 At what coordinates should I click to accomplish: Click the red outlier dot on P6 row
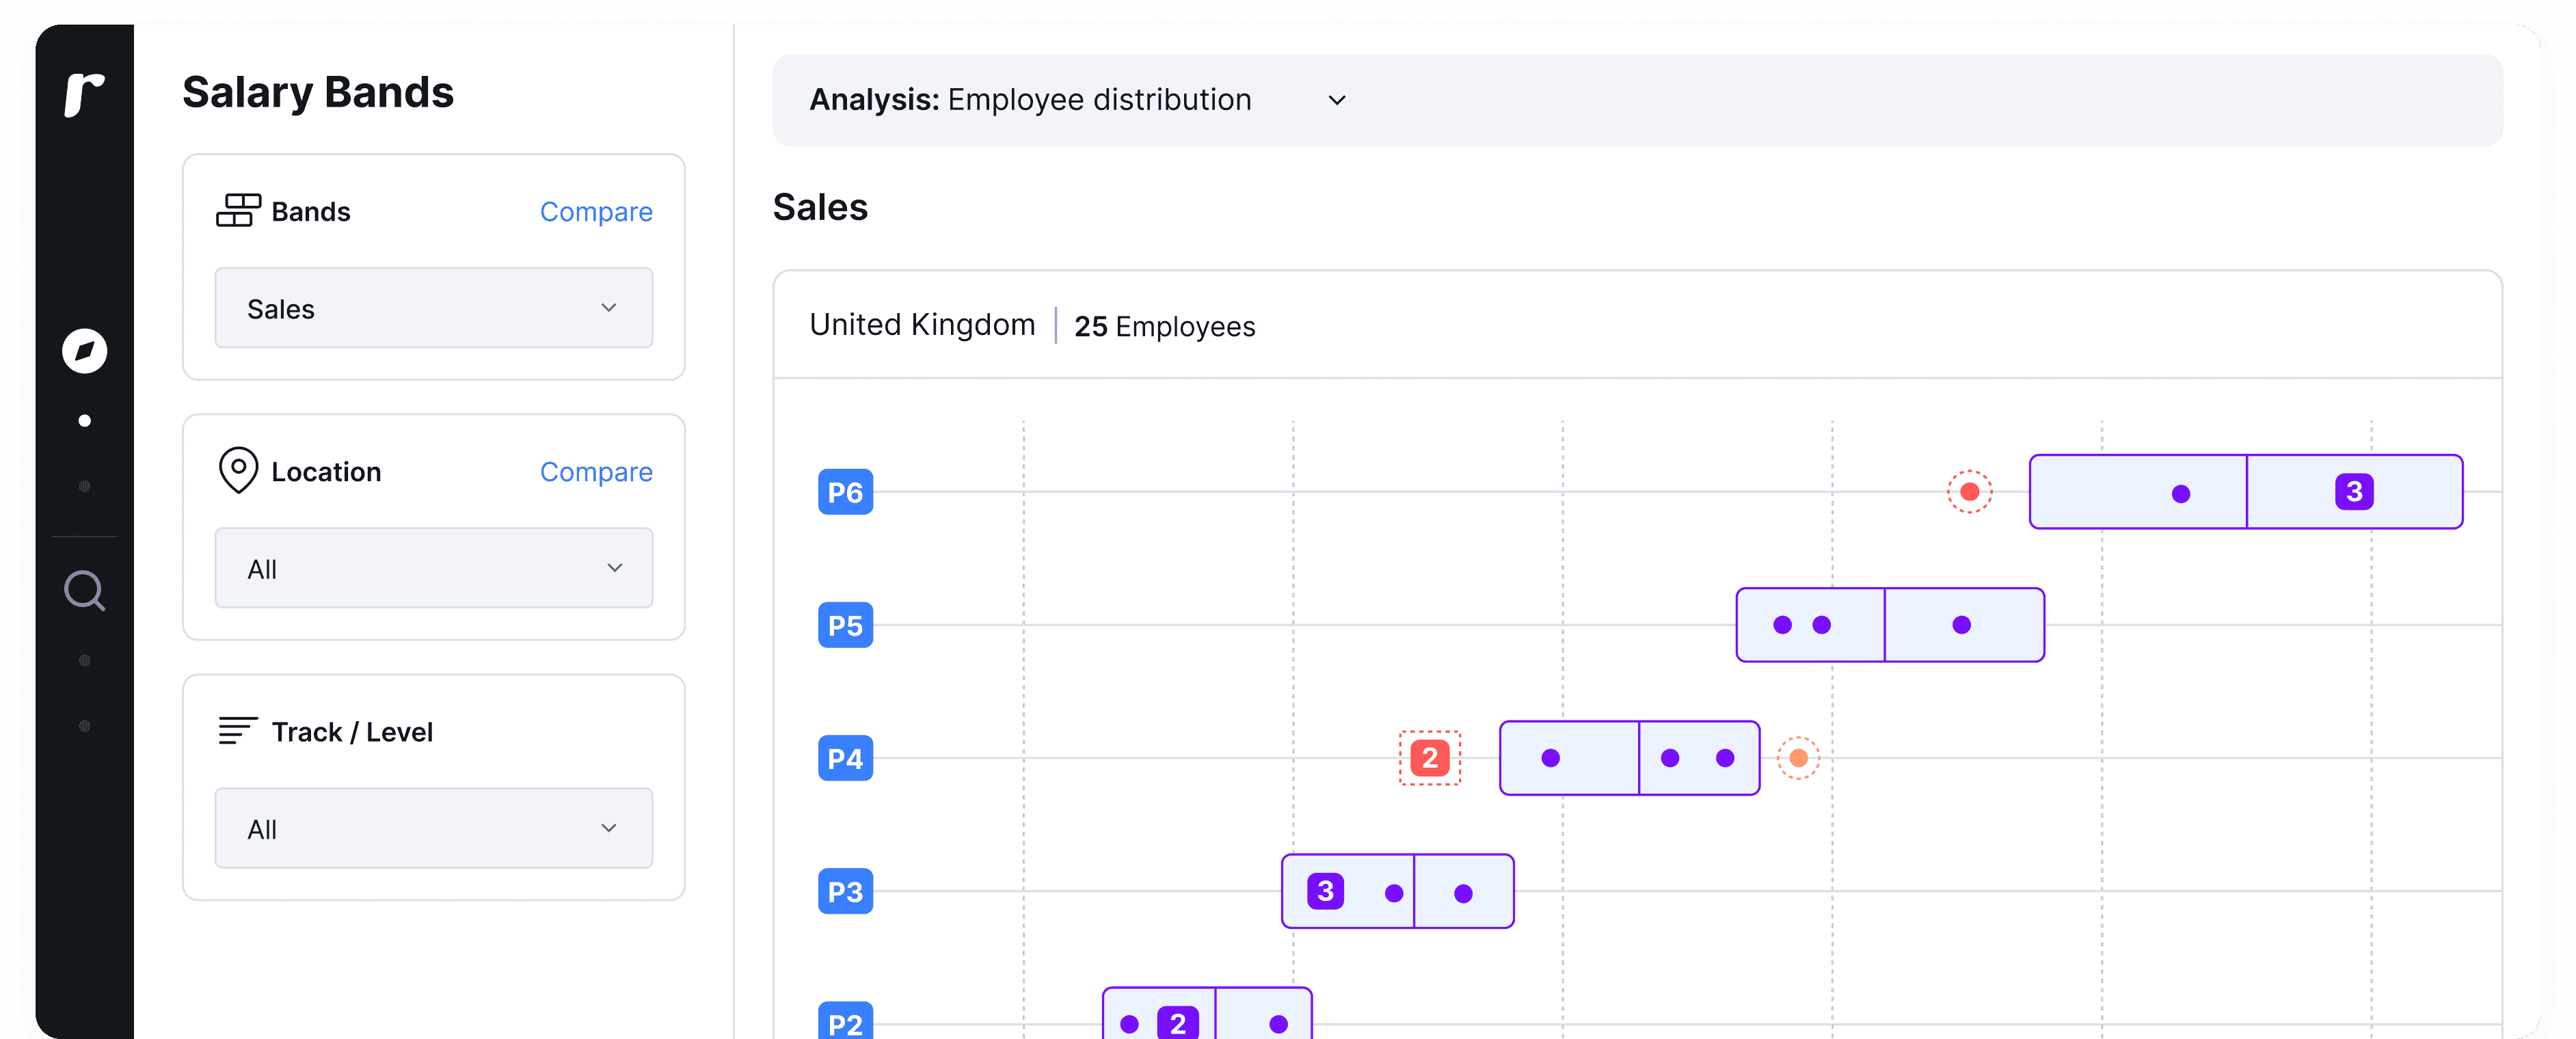(1970, 492)
